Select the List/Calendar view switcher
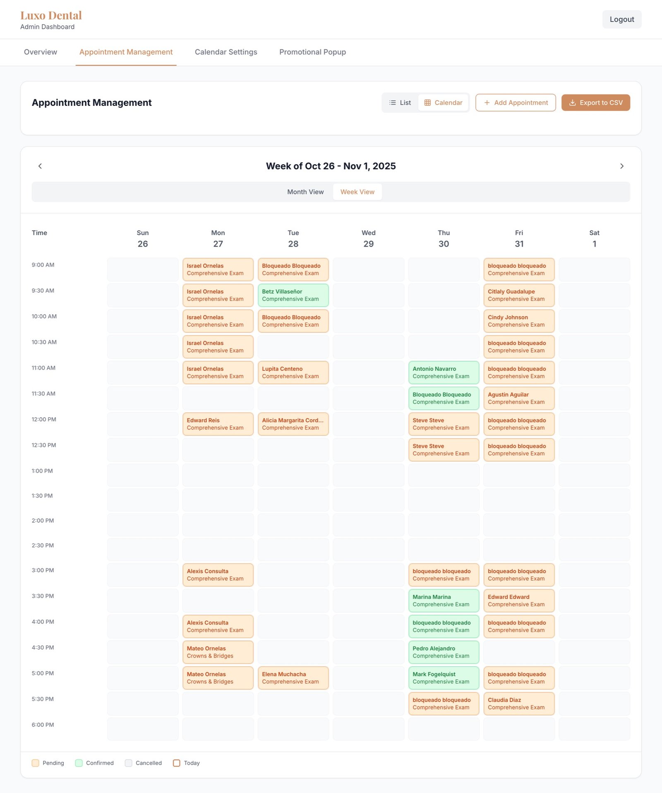This screenshot has width=662, height=793. pyautogui.click(x=425, y=102)
